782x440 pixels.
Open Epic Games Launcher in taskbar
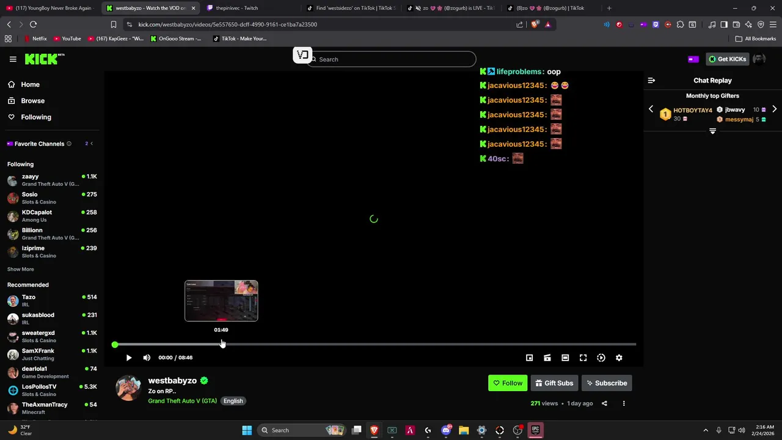[535, 430]
